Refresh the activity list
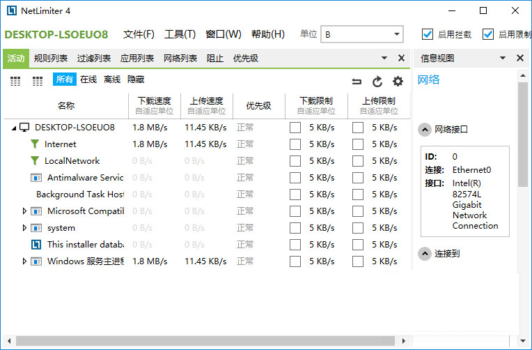Viewport: 532px width, 350px height. [x=377, y=81]
